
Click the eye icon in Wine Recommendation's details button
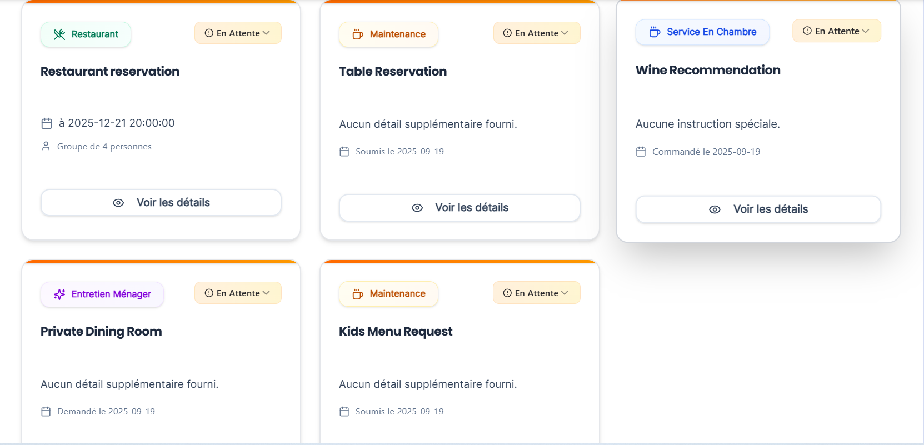point(715,209)
